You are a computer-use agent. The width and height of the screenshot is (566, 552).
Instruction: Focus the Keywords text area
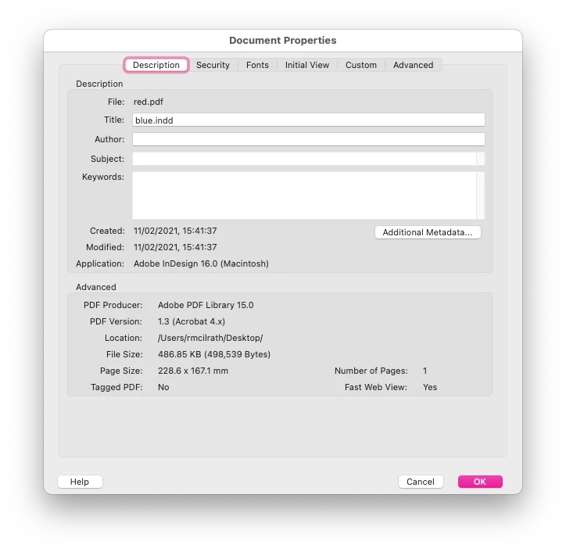click(304, 195)
